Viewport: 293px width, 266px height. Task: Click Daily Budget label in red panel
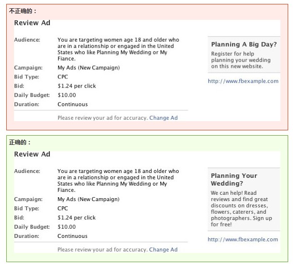click(32, 95)
